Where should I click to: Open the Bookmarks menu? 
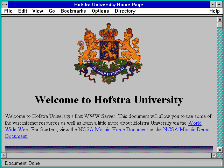pyautogui.click(x=73, y=11)
